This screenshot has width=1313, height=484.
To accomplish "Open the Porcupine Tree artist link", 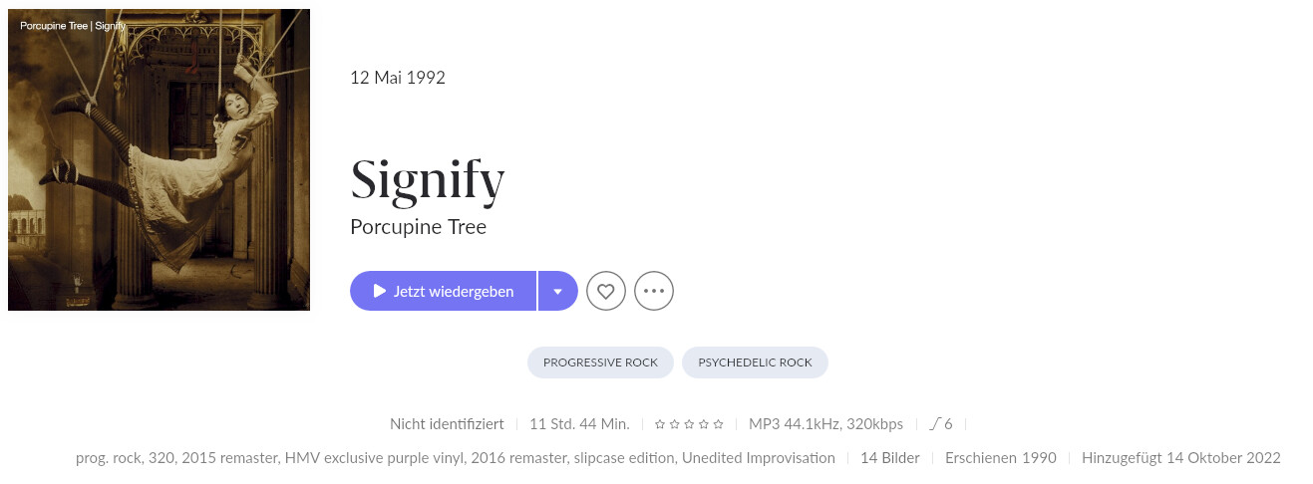I will coord(418,227).
